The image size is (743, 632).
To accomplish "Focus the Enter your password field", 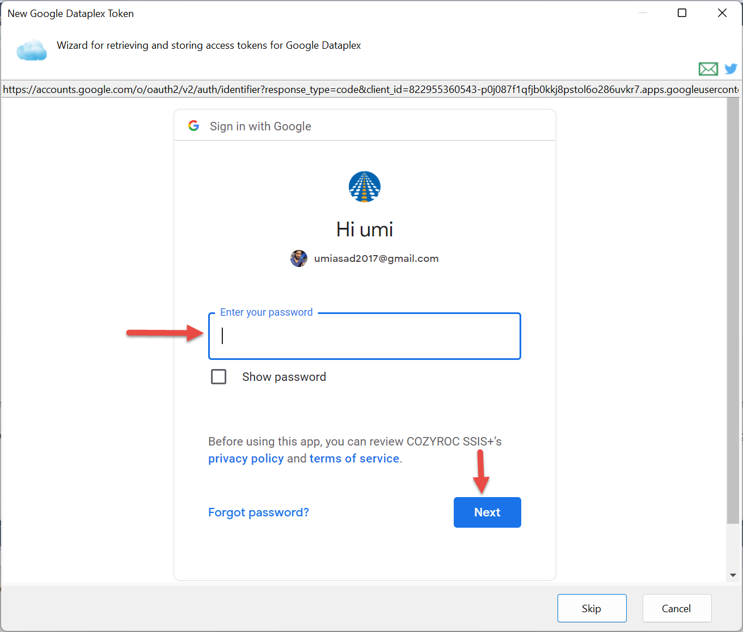I will [x=365, y=336].
